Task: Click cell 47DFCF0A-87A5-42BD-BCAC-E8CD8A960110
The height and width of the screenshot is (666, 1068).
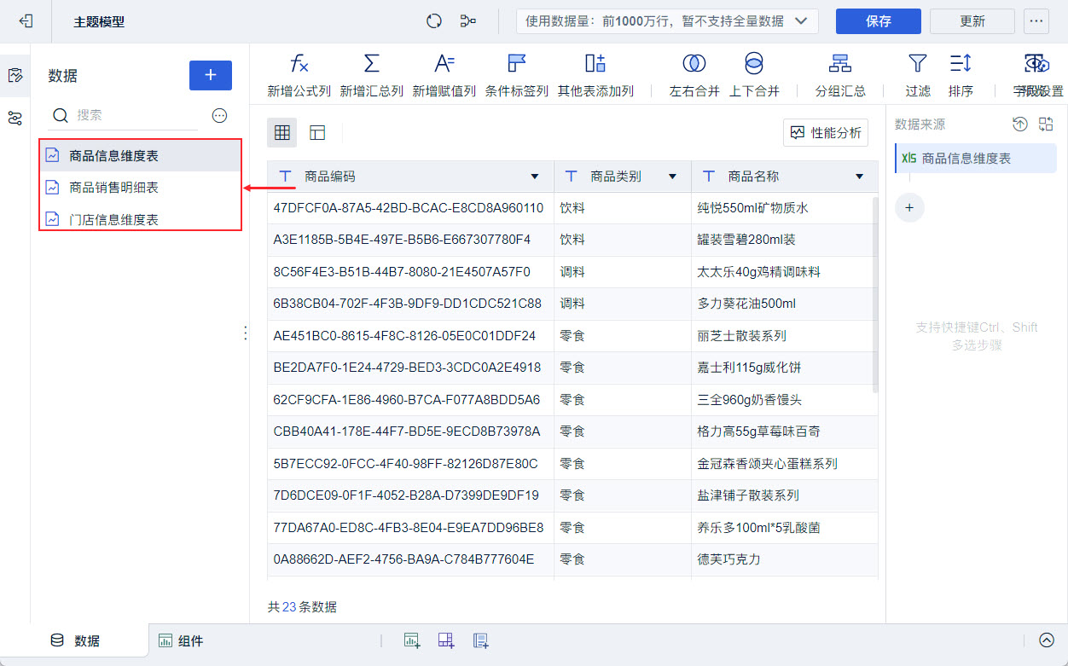Action: pos(409,207)
